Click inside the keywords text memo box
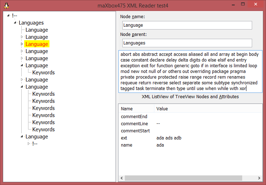Screen dimensions: 266x185 pos(190,71)
